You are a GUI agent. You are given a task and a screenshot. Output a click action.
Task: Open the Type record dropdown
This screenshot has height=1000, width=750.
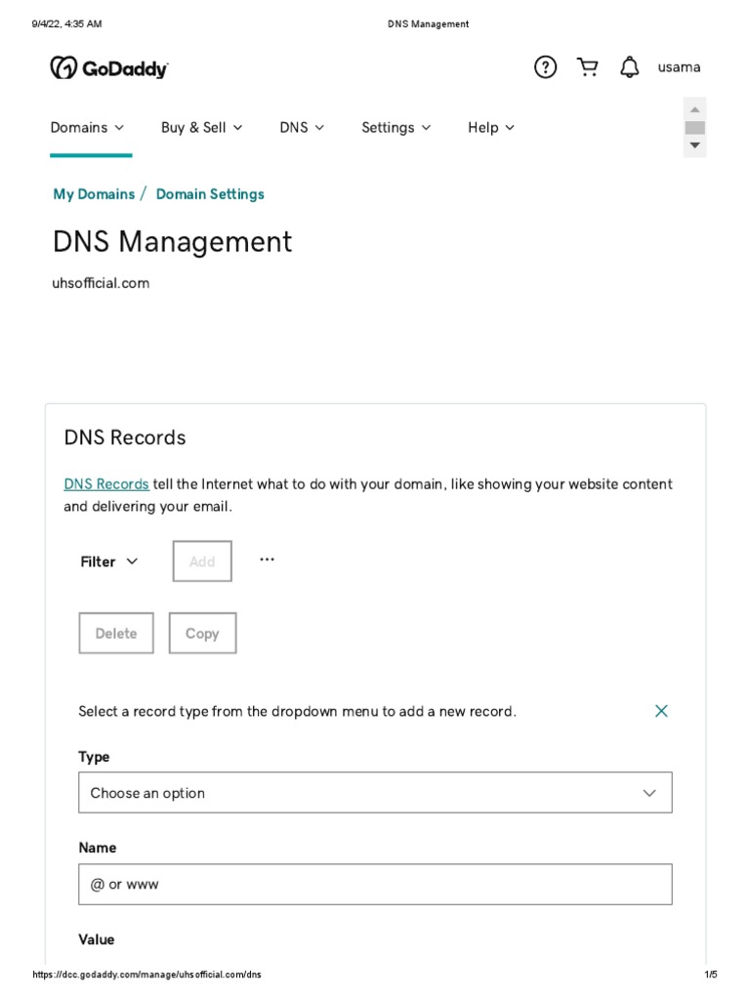[375, 793]
